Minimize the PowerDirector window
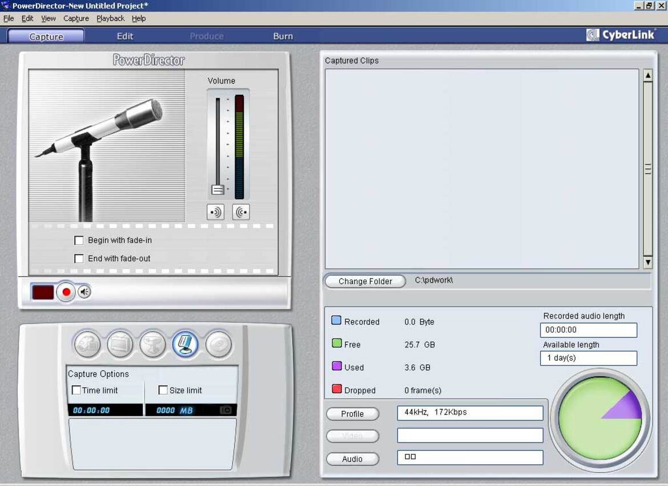Image resolution: width=668 pixels, height=486 pixels. pyautogui.click(x=638, y=6)
